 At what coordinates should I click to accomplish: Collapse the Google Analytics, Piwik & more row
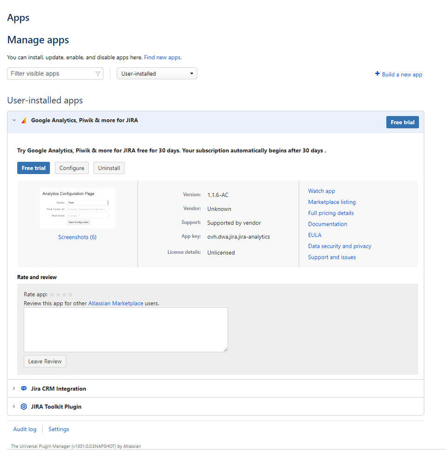point(14,121)
